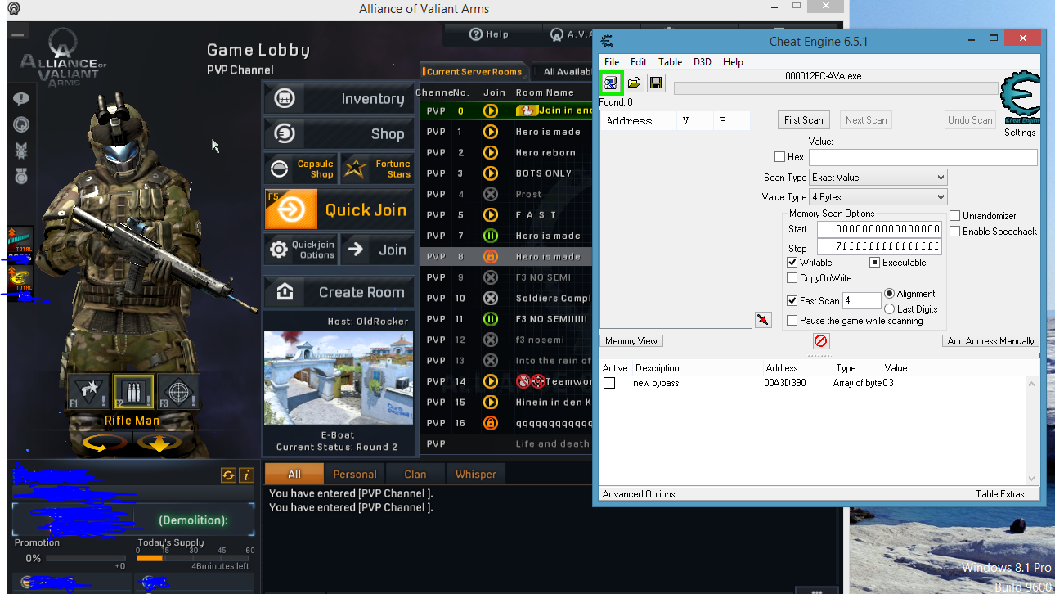Open the D3D menu
Screen dimensions: 1055x594
[x=703, y=62]
